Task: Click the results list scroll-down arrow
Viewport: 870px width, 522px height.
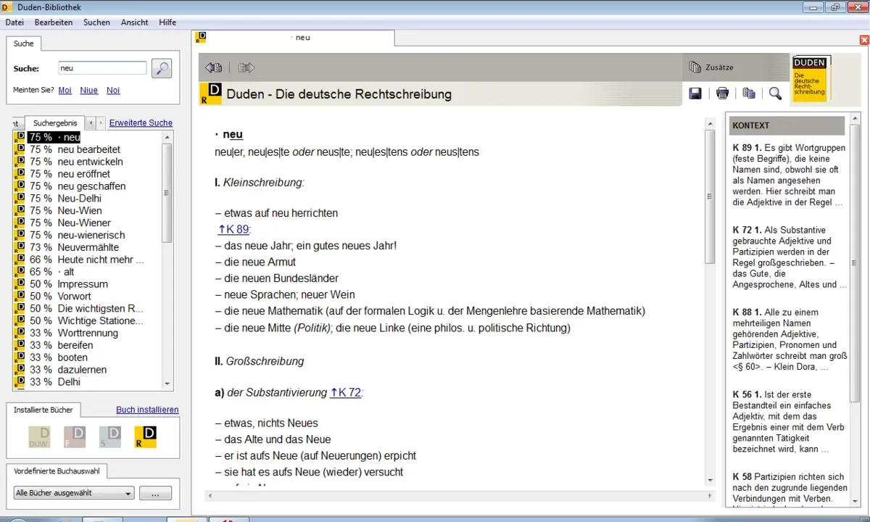Action: point(167,384)
